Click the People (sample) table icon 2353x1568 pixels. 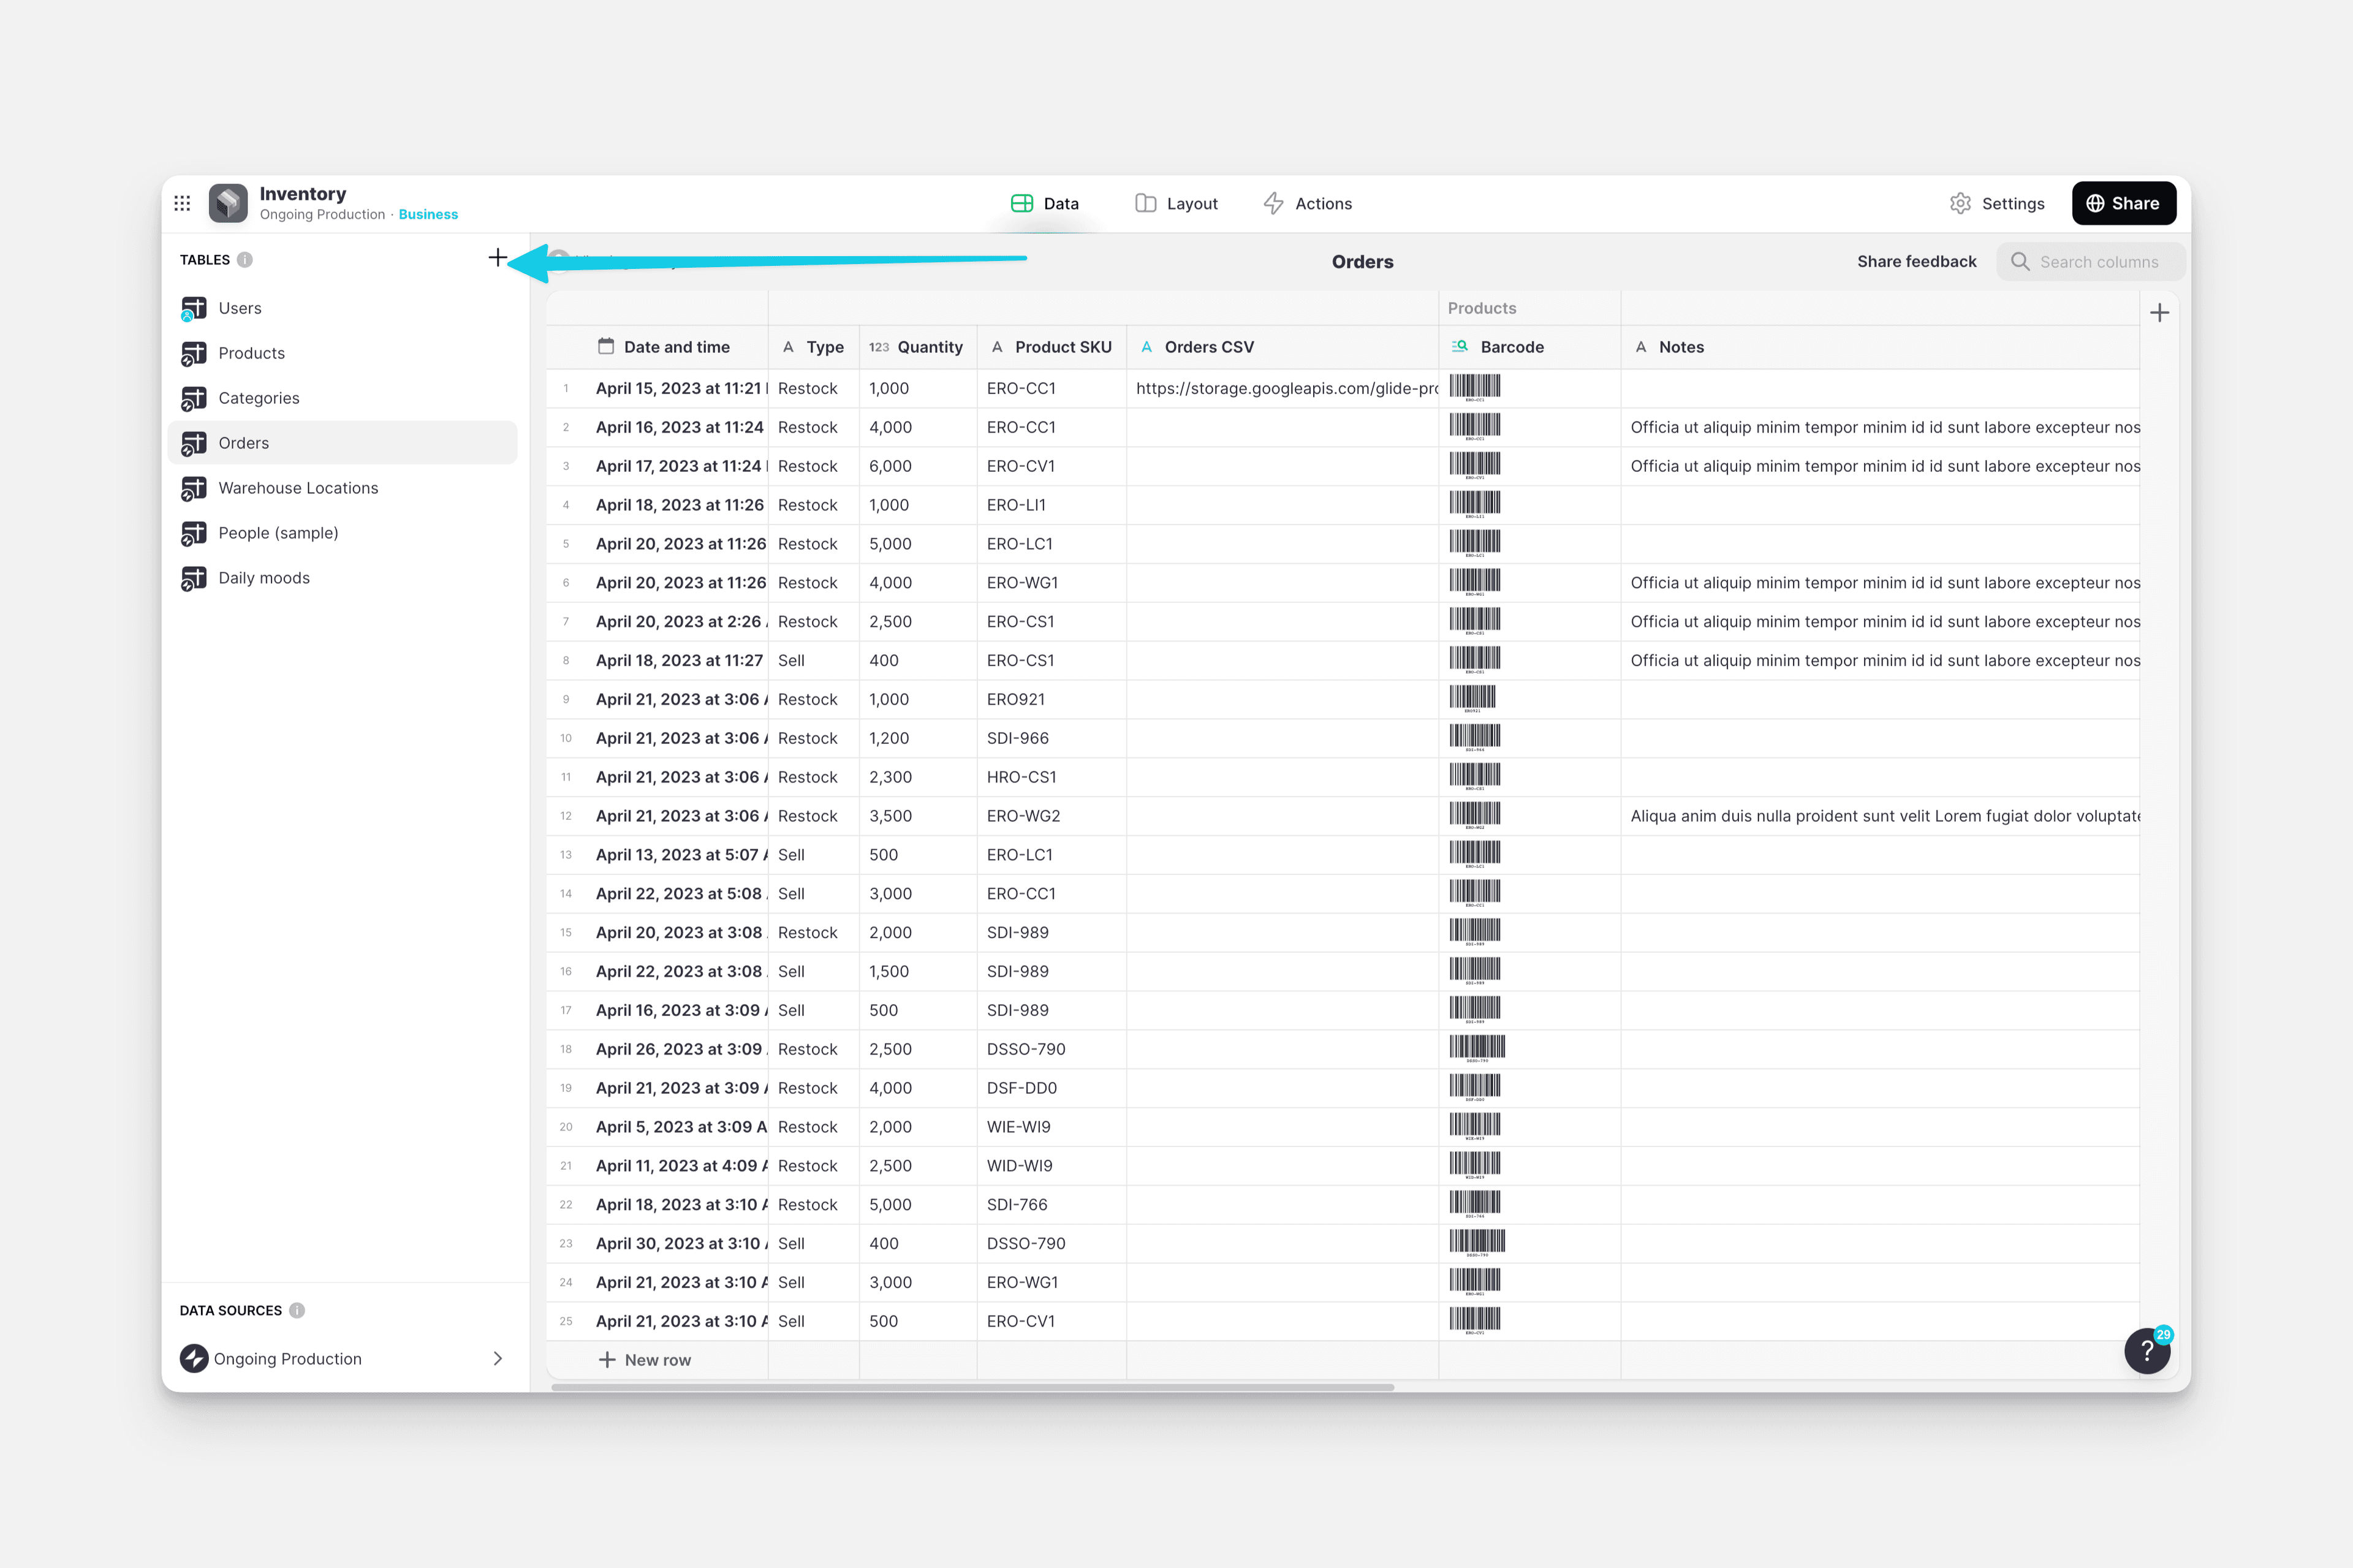click(194, 533)
